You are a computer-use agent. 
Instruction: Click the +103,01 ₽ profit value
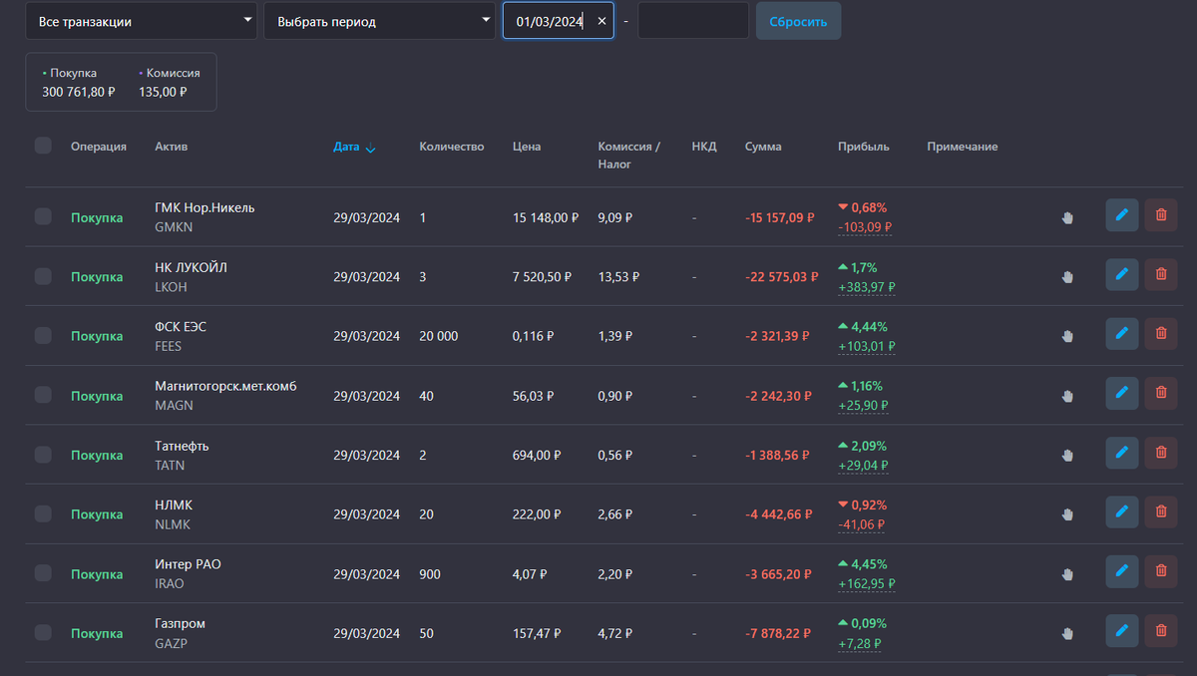867,346
